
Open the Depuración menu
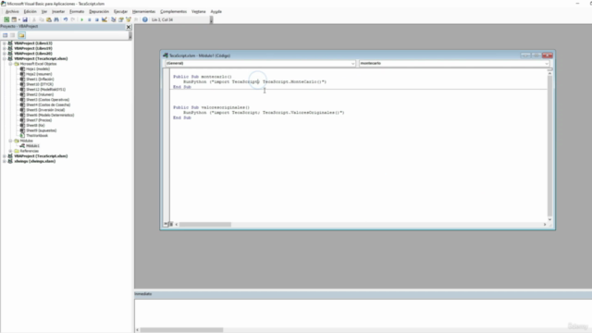[x=99, y=12]
